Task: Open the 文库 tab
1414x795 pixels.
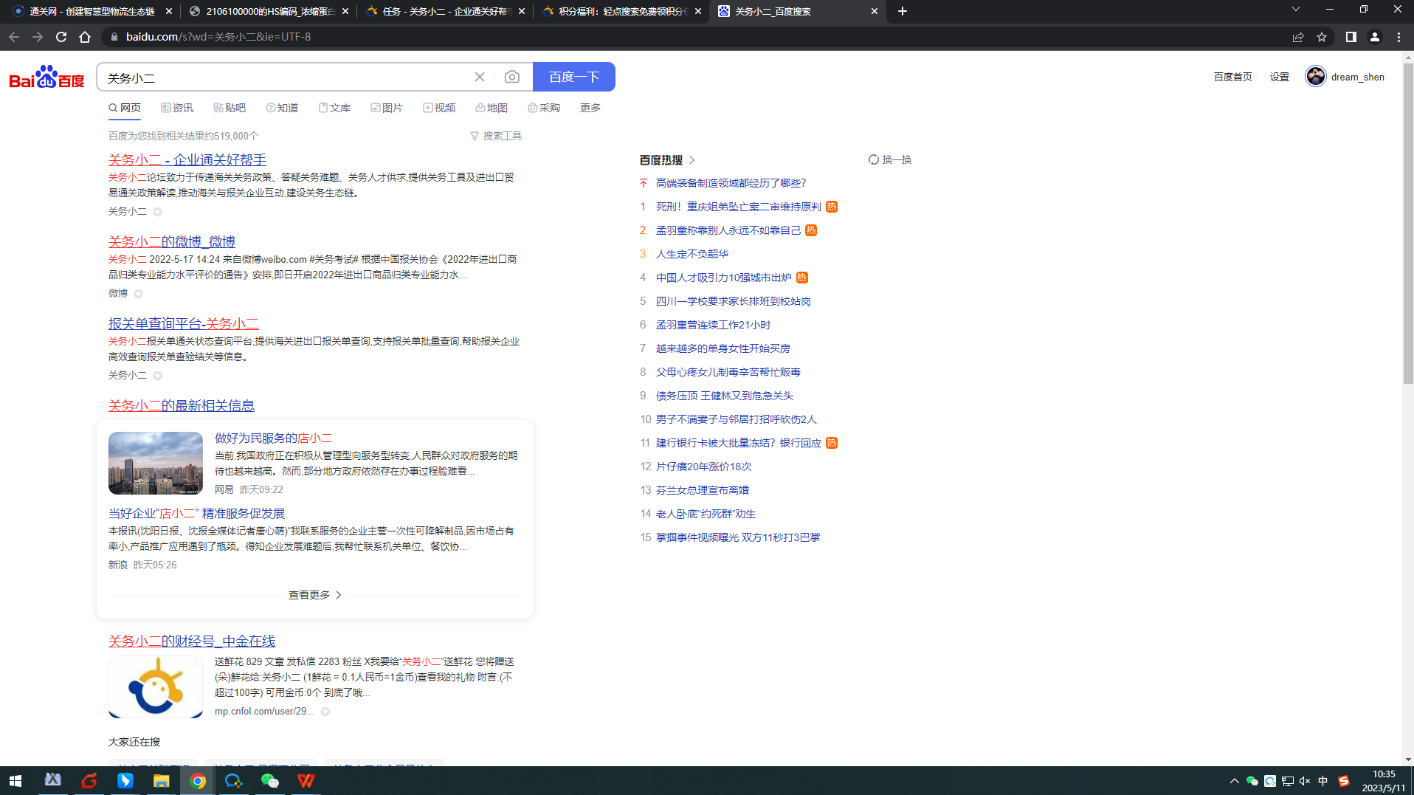Action: [334, 108]
